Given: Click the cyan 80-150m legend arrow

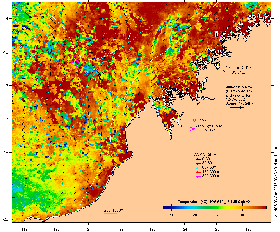Looking at the screenshot, I should [198, 168].
